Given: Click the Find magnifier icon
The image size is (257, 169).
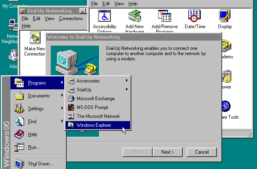Looking at the screenshot, I should tap(19, 122).
